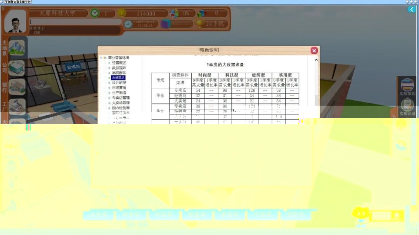Open the 公司 company building icon
This screenshot has width=419, height=235.
click(x=17, y=68)
